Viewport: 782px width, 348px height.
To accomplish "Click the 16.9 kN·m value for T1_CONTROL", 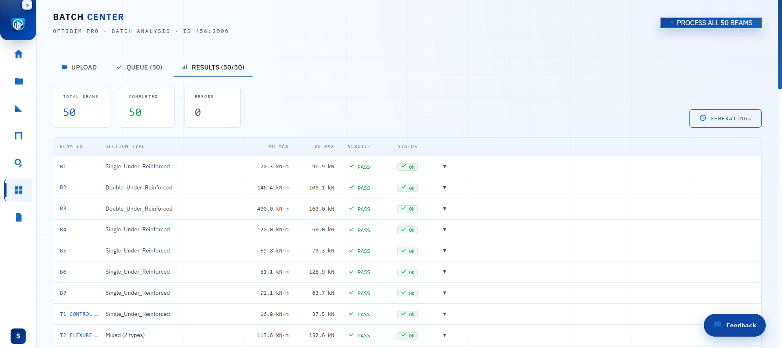I will [275, 314].
